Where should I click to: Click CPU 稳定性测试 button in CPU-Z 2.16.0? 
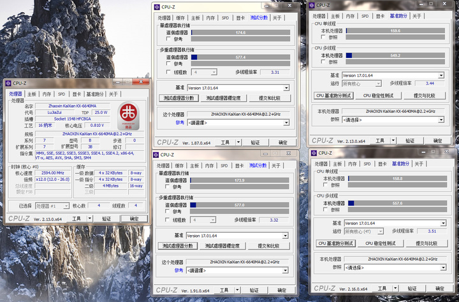381,243
